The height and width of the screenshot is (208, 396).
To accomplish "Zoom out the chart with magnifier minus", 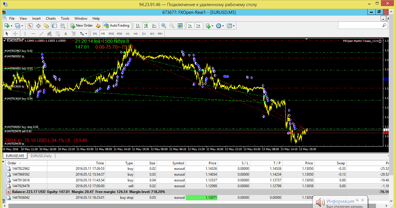I will 172,26.
